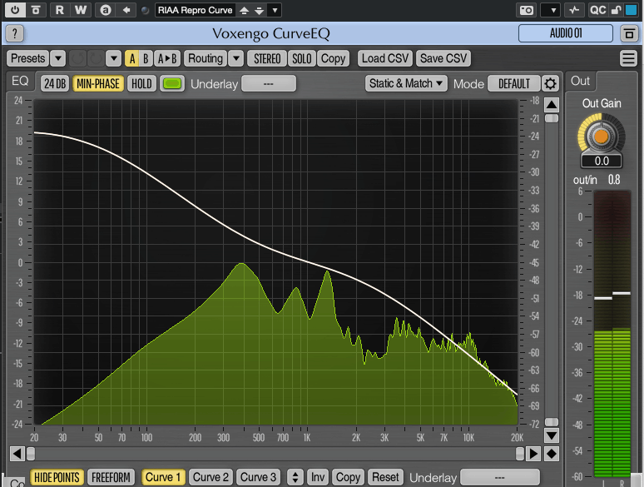Open the Presets menu
Image resolution: width=644 pixels, height=487 pixels.
27,58
